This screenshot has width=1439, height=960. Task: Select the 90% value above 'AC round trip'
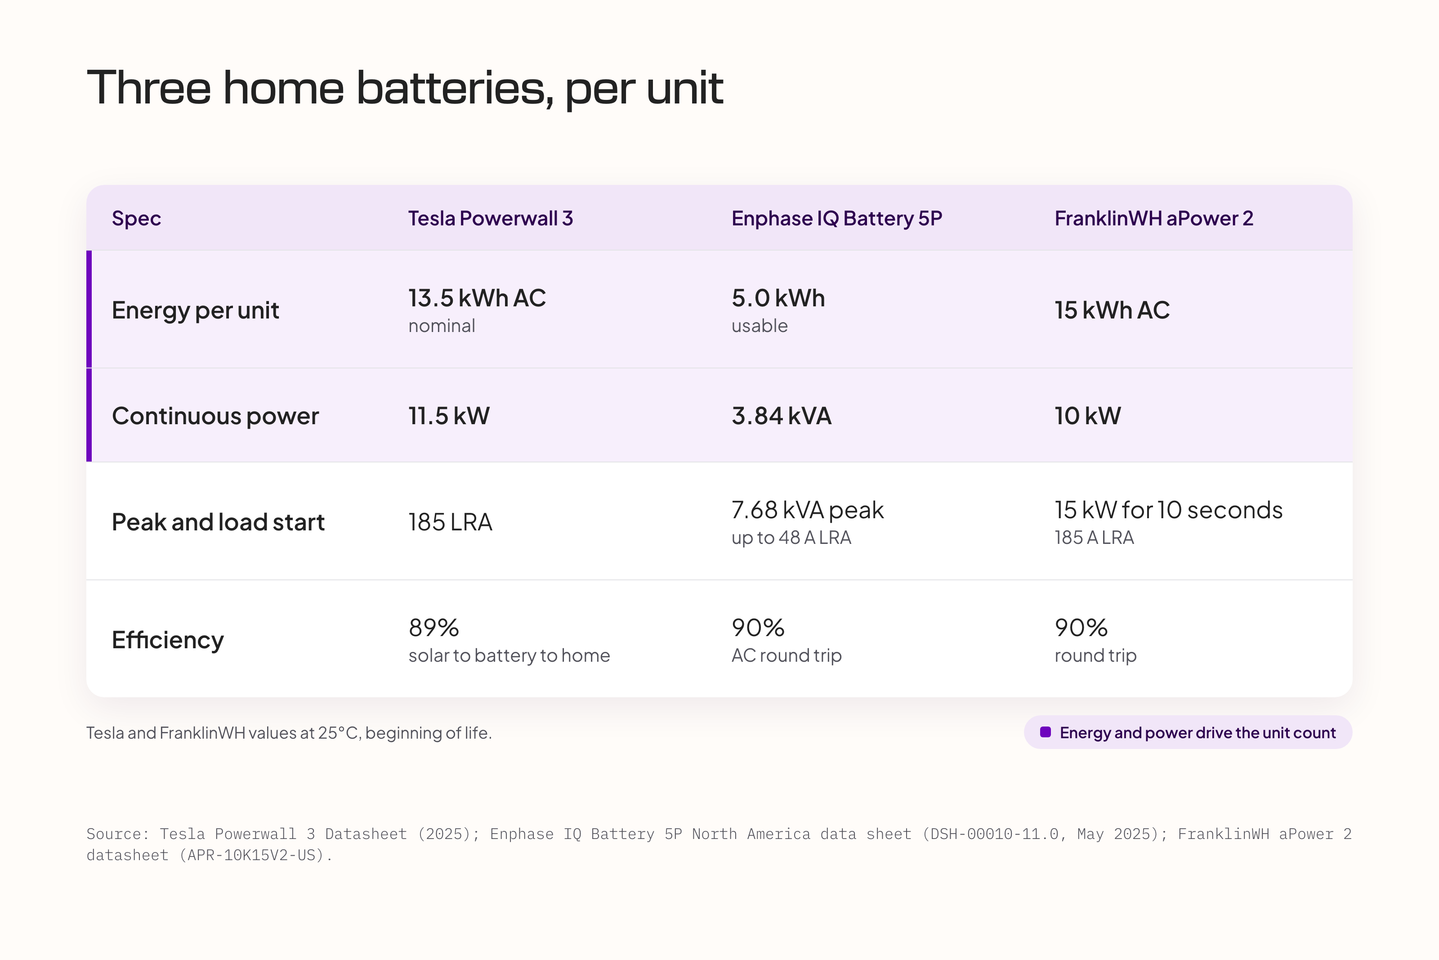758,628
